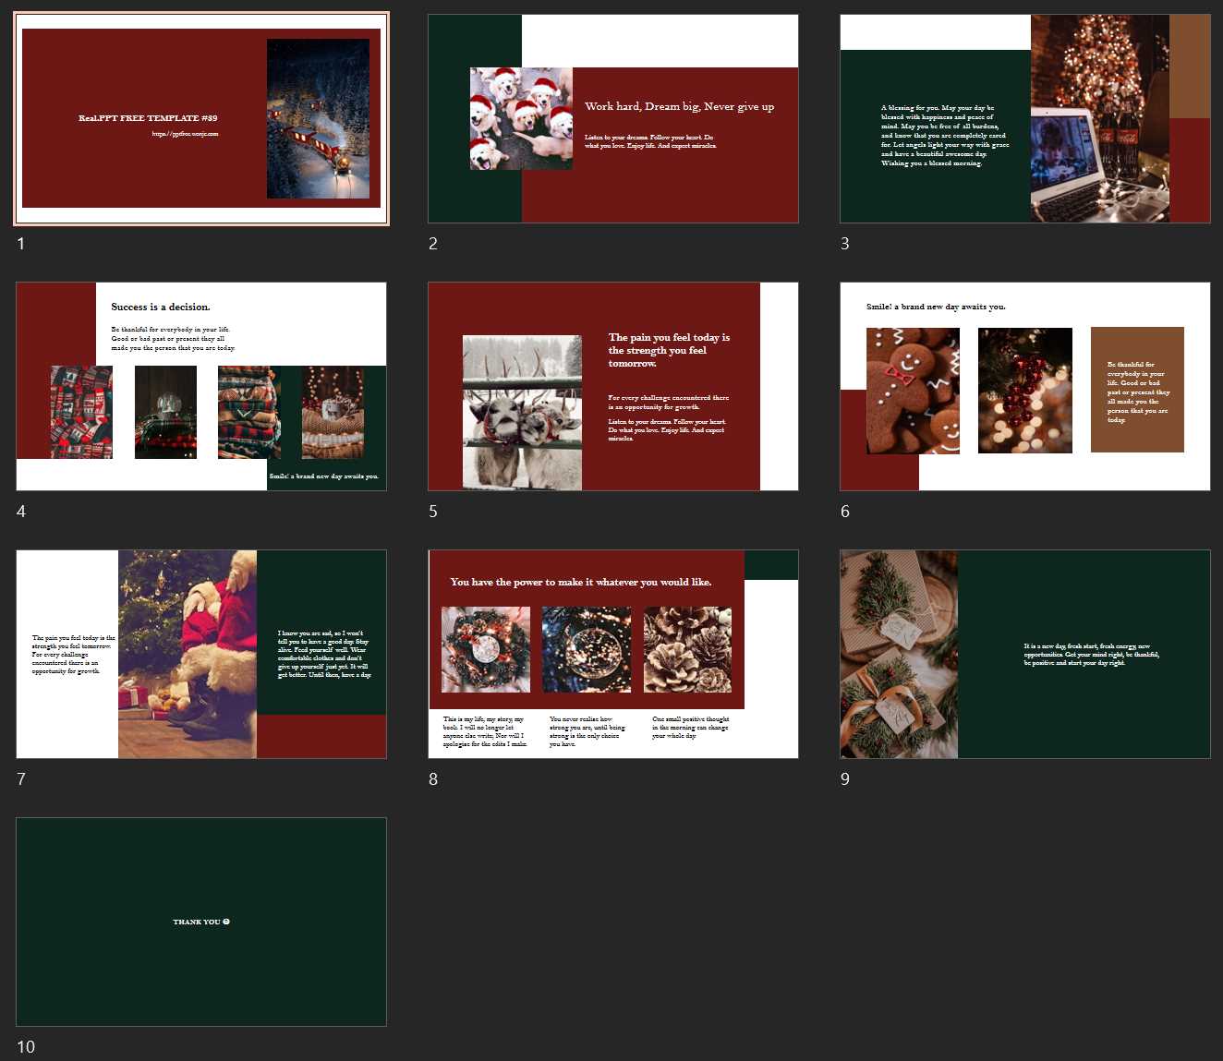Select slide 6 with gingerbread cookies
The height and width of the screenshot is (1061, 1223).
click(1025, 386)
